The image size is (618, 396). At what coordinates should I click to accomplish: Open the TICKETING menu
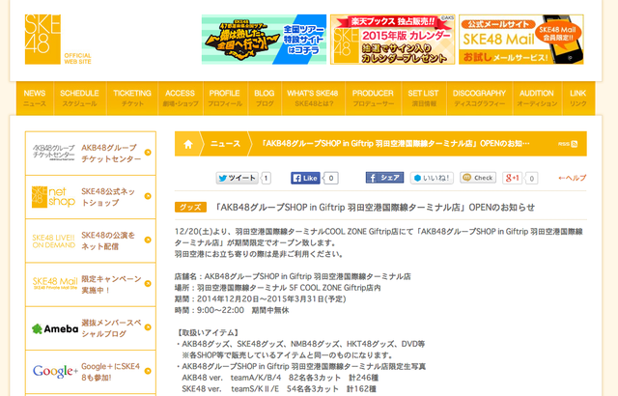(132, 99)
